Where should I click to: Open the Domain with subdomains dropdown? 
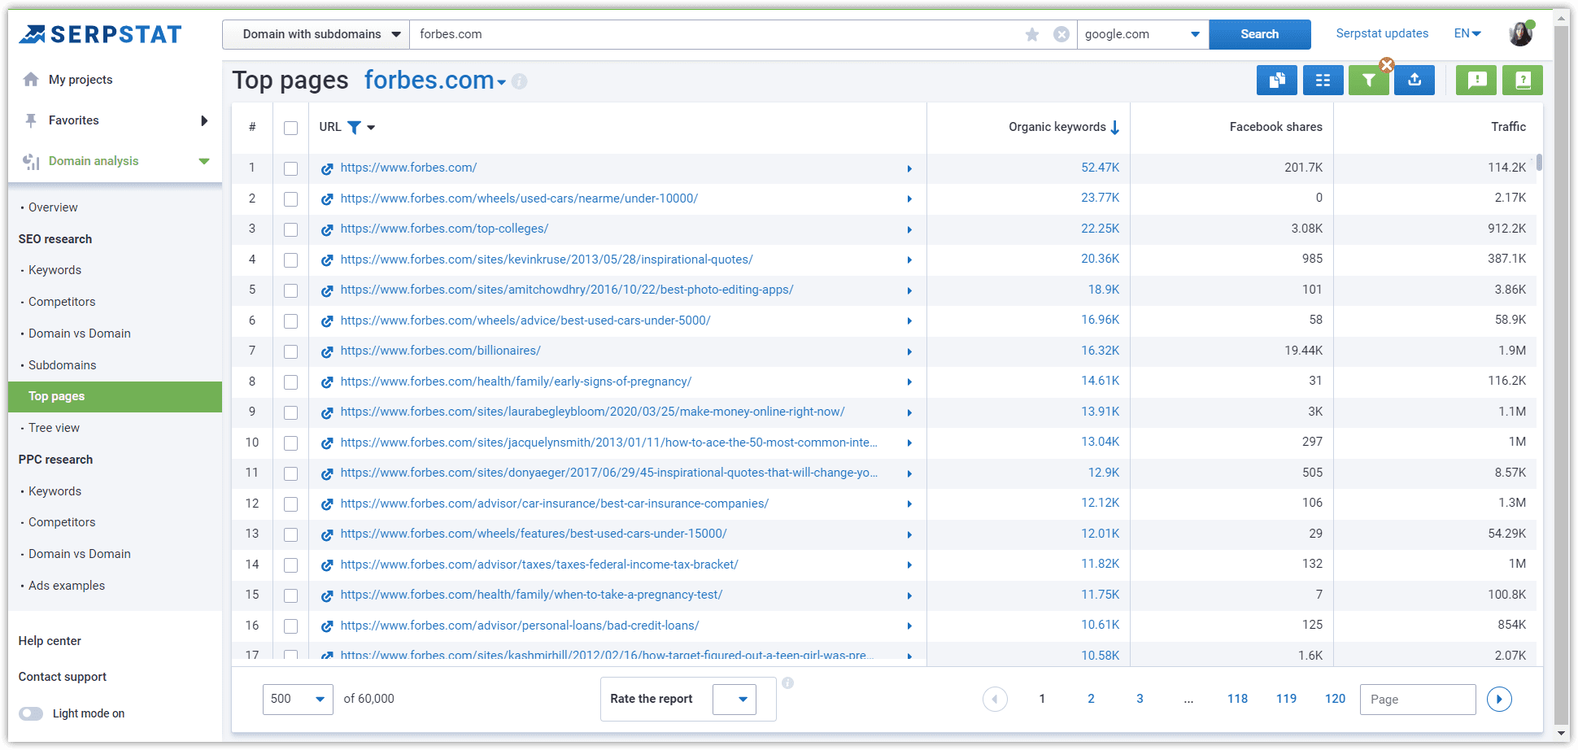click(x=316, y=34)
